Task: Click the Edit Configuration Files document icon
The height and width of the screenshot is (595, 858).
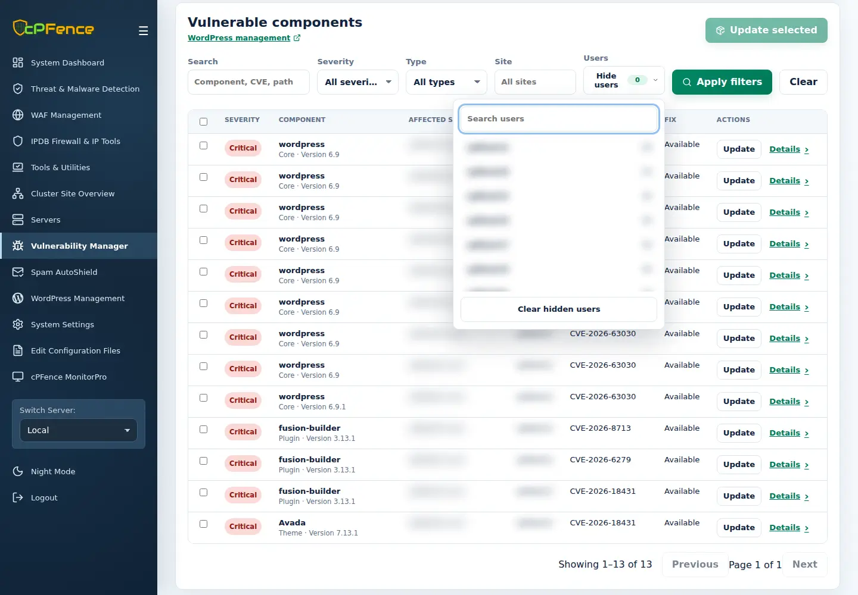Action: pyautogui.click(x=18, y=350)
